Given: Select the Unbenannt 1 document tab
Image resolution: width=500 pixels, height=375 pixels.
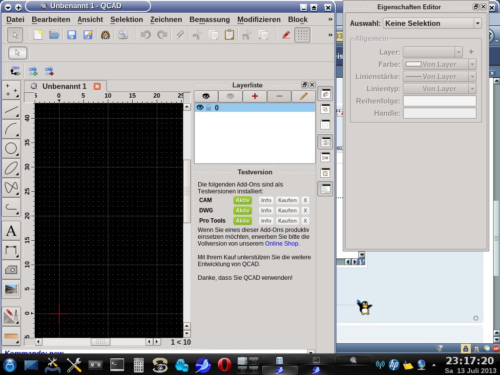Looking at the screenshot, I should point(65,86).
